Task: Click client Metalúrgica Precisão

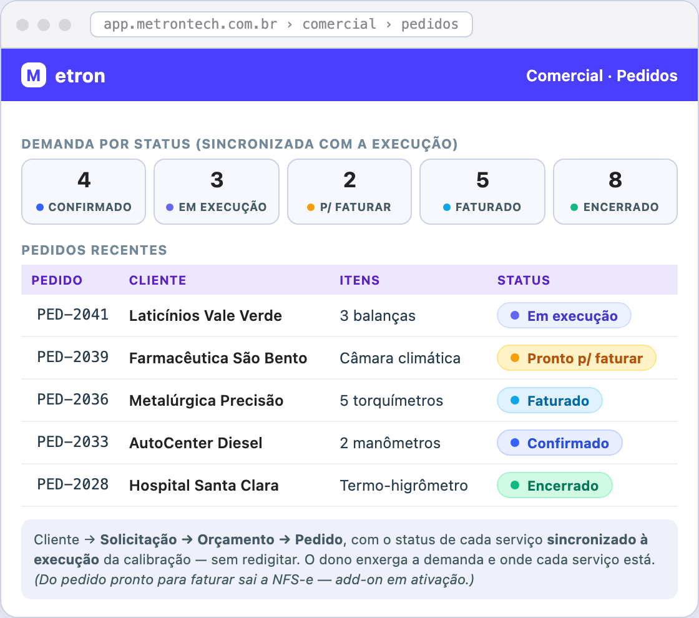Action: (206, 400)
